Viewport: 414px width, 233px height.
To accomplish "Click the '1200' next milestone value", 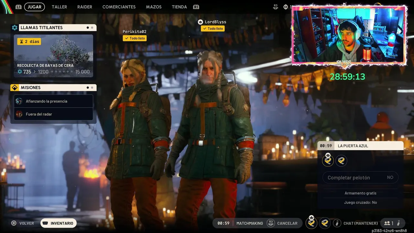I will [x=43, y=72].
